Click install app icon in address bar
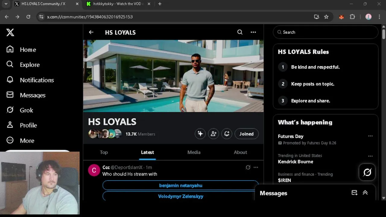 pos(316,17)
